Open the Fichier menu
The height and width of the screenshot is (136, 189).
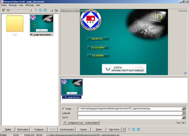[x=4, y=5]
